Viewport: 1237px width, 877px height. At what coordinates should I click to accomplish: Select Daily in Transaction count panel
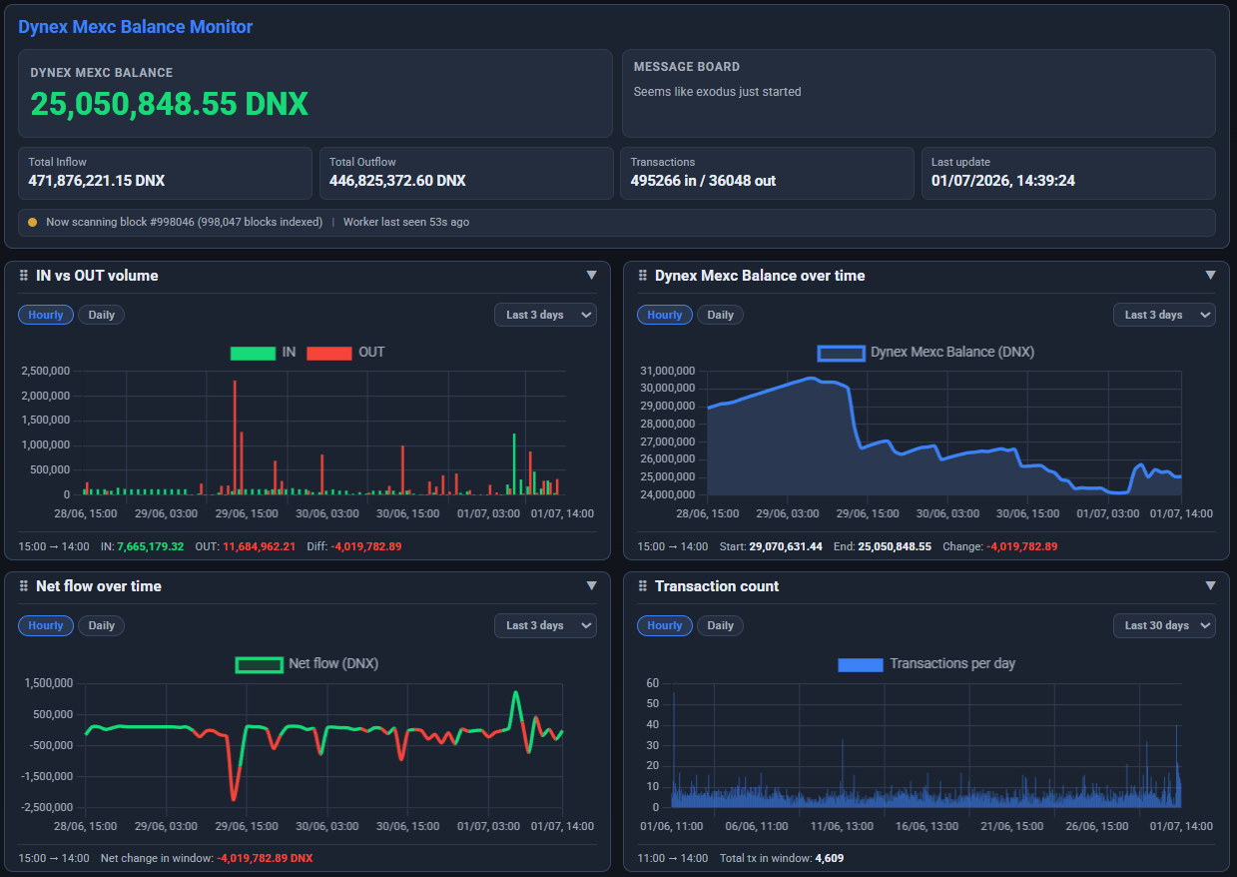pos(721,625)
